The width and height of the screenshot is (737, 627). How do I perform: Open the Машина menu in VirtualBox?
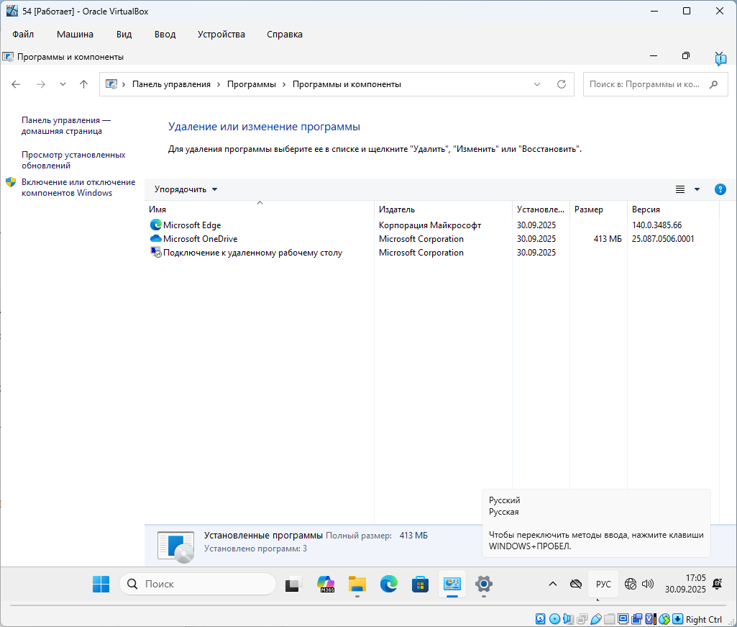[75, 34]
